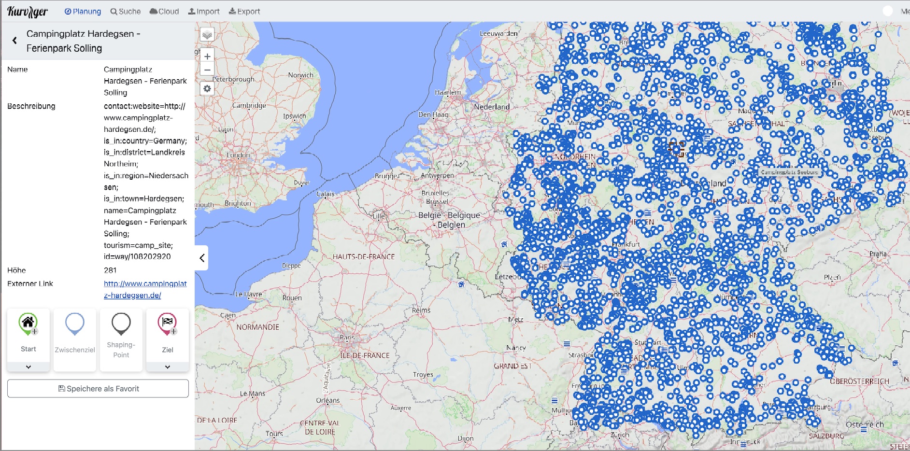Zoom in on the map
910x451 pixels.
coord(207,56)
